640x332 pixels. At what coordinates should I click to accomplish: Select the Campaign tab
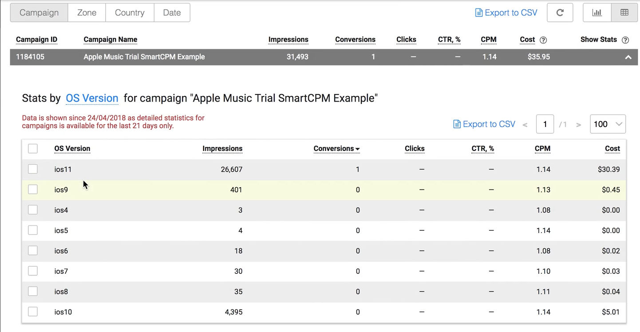(39, 13)
